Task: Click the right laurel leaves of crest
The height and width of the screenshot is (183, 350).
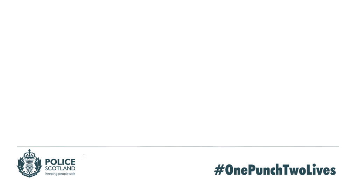Action: pos(38,165)
